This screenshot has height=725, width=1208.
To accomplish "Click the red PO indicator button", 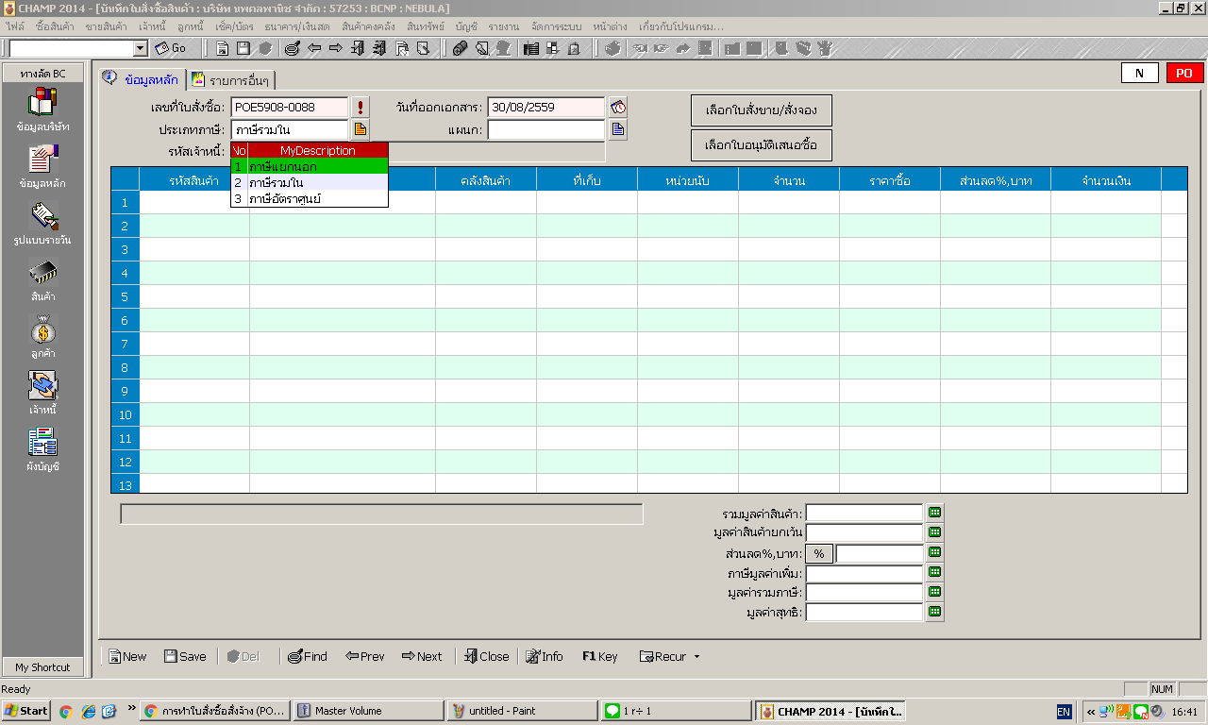I will point(1184,74).
